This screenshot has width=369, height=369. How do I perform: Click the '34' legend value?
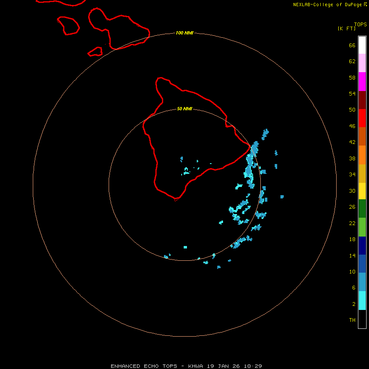[352, 175]
